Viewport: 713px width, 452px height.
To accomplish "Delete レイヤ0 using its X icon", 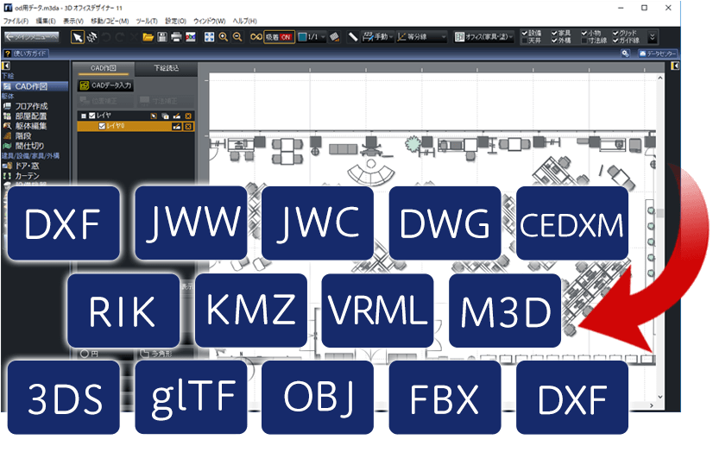I will click(x=188, y=126).
